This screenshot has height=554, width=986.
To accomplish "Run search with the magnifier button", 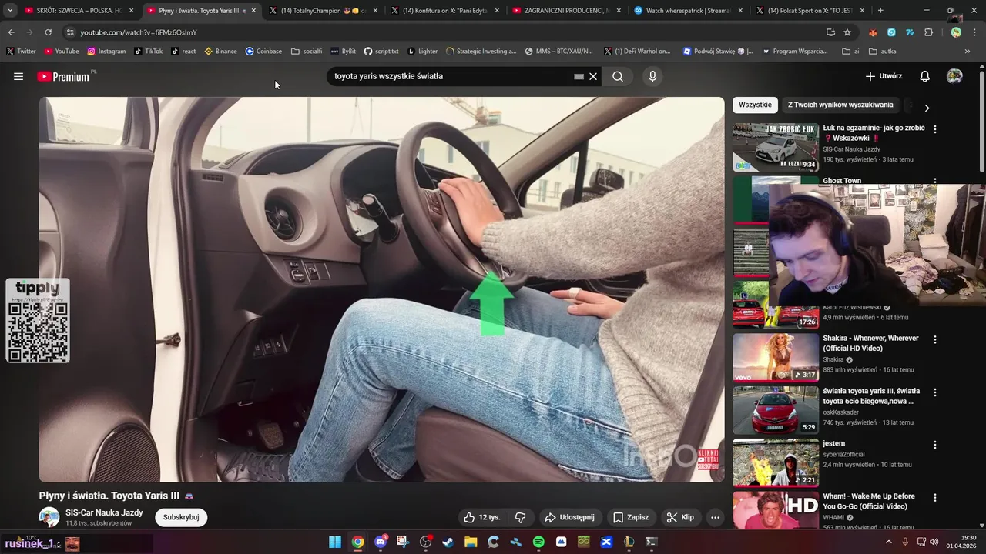I will click(618, 76).
